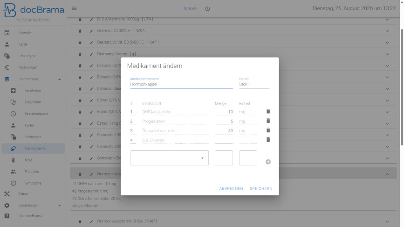Change the DHEA amount value 10
The height and width of the screenshot is (227, 404).
224,112
